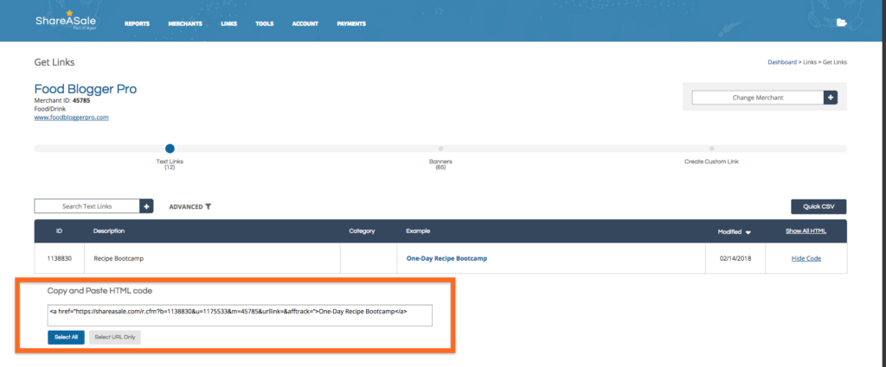The height and width of the screenshot is (367, 886).
Task: Click the Links breadcrumb
Action: click(x=808, y=62)
